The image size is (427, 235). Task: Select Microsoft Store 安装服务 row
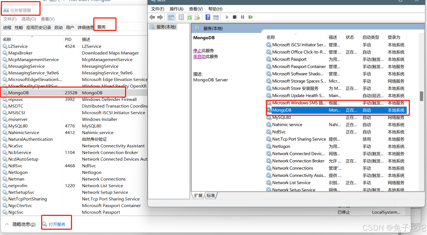[x=336, y=88]
